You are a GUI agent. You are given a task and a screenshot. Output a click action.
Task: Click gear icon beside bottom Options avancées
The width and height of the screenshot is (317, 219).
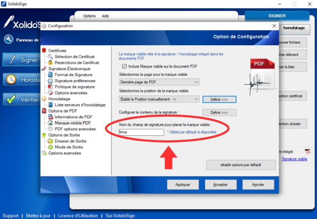tap(44, 153)
